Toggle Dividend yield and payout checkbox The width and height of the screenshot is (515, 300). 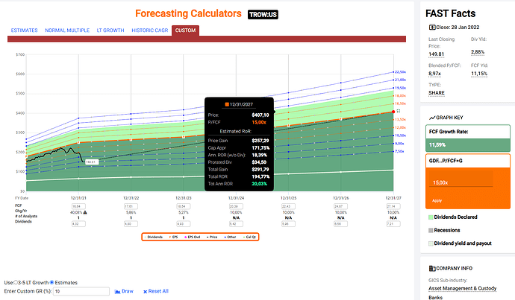[429, 243]
